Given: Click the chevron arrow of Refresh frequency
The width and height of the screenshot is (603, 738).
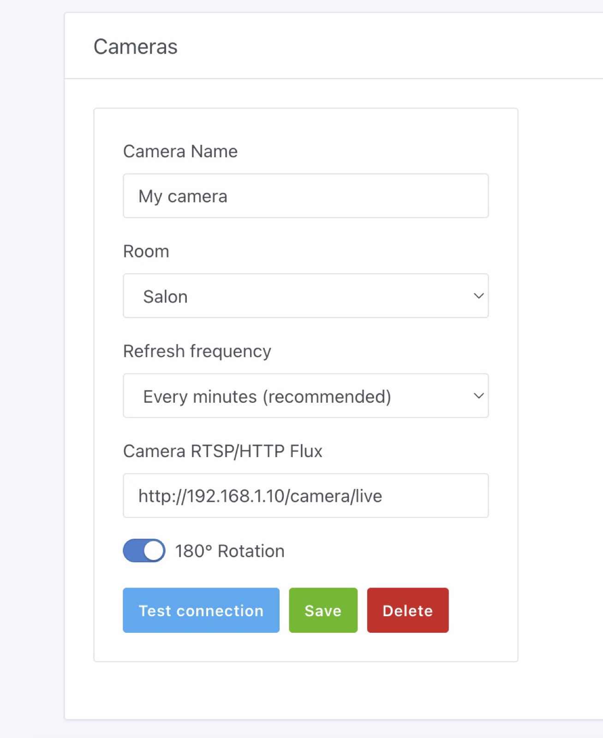Looking at the screenshot, I should pos(478,396).
